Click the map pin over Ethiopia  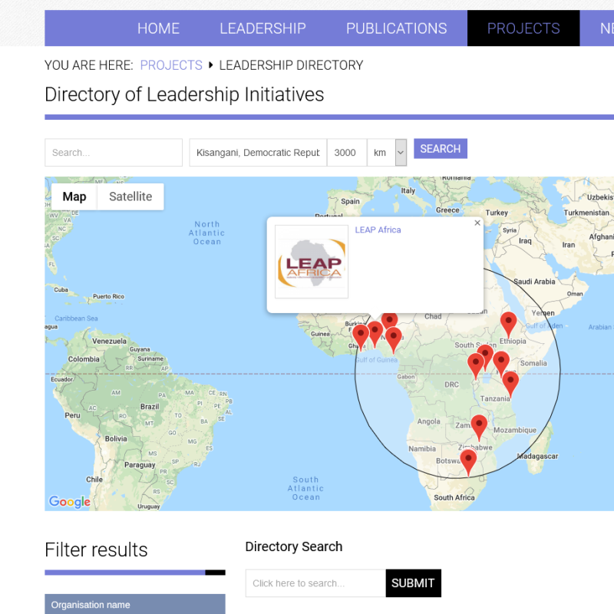508,323
